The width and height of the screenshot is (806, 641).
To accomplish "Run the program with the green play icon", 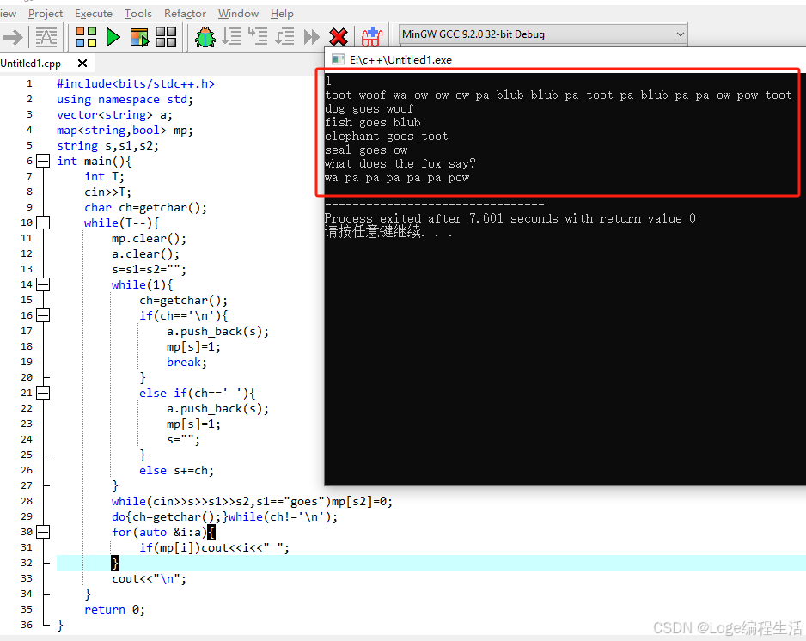I will point(113,37).
